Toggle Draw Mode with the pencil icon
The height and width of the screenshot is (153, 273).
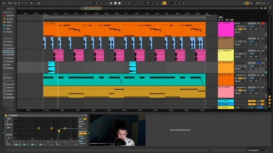[244, 3]
